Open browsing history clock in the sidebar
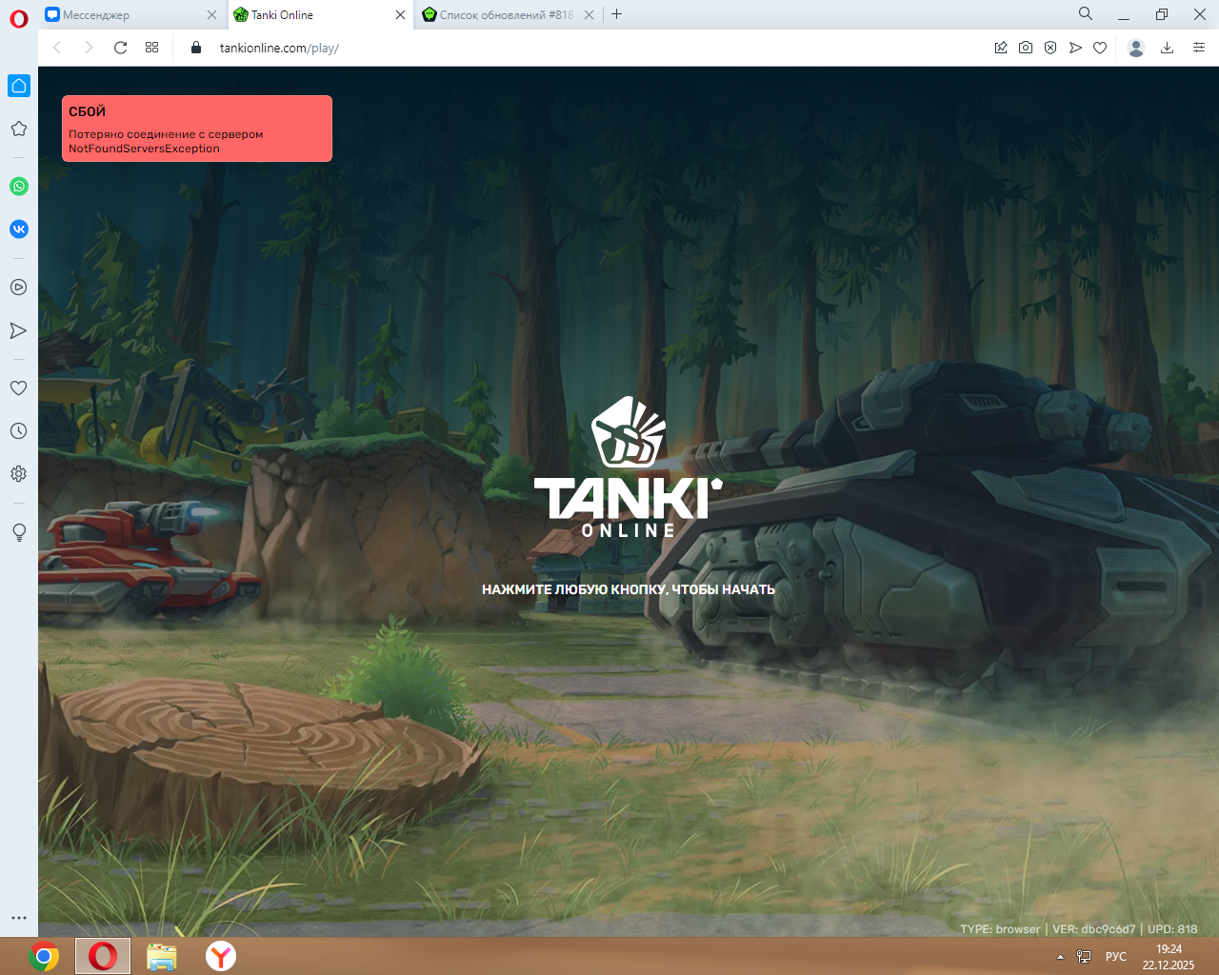 pos(19,431)
